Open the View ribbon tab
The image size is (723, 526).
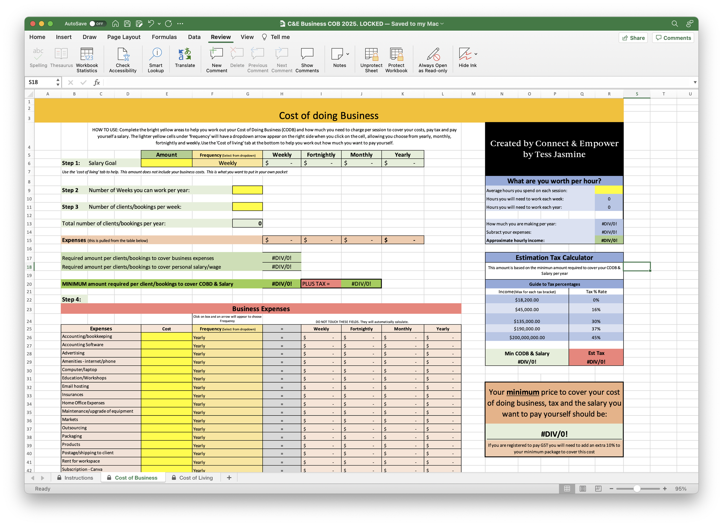pyautogui.click(x=247, y=37)
